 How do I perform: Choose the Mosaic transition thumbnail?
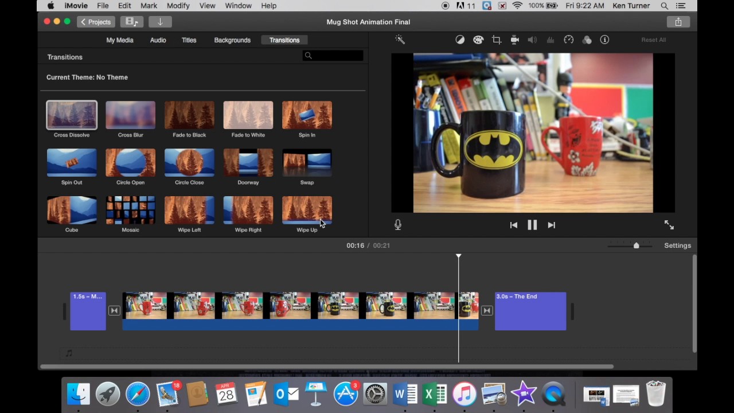click(x=131, y=211)
